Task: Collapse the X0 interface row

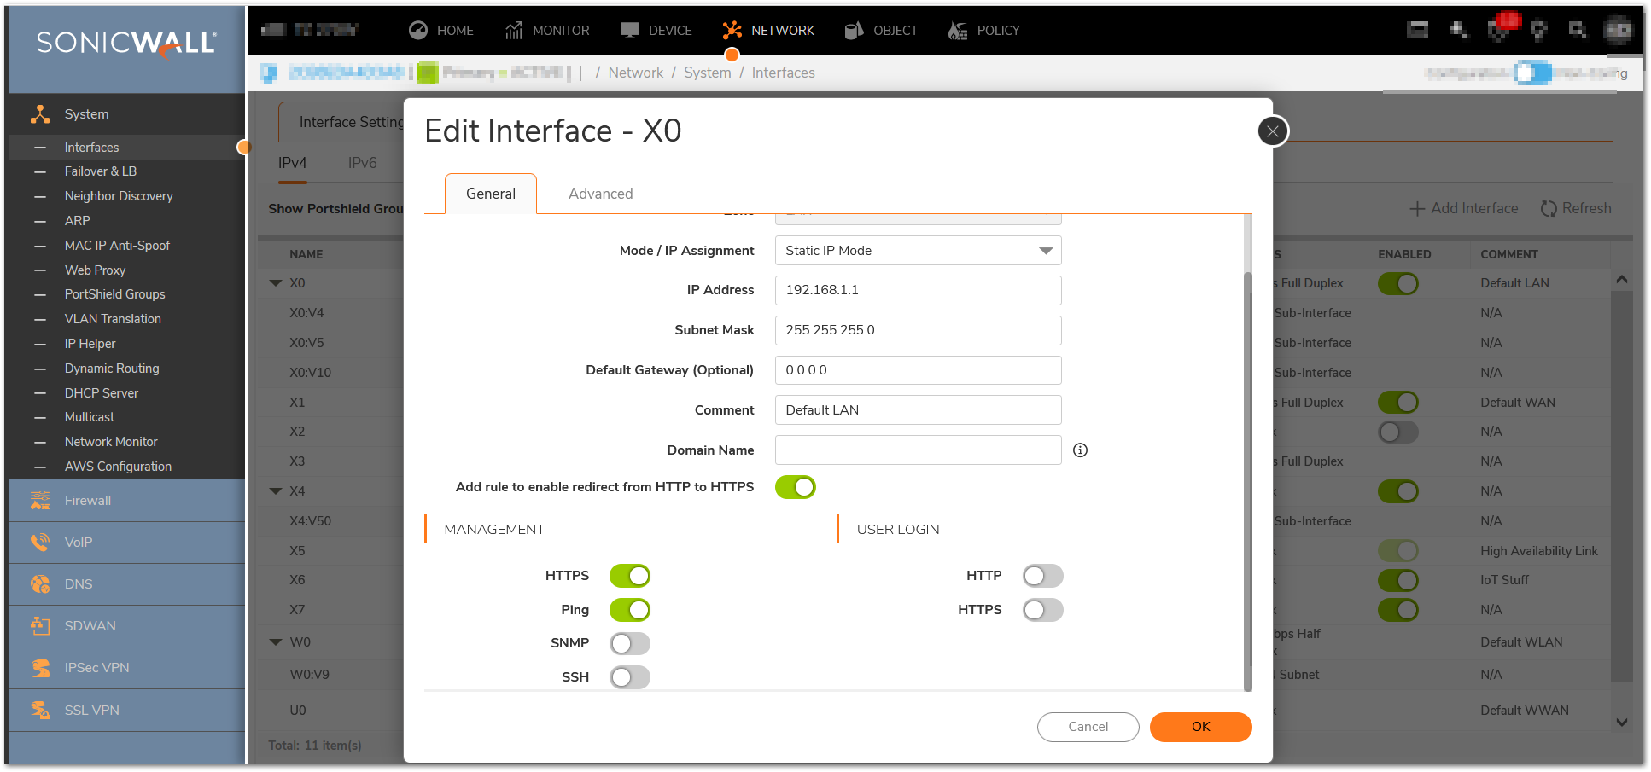Action: [x=276, y=283]
